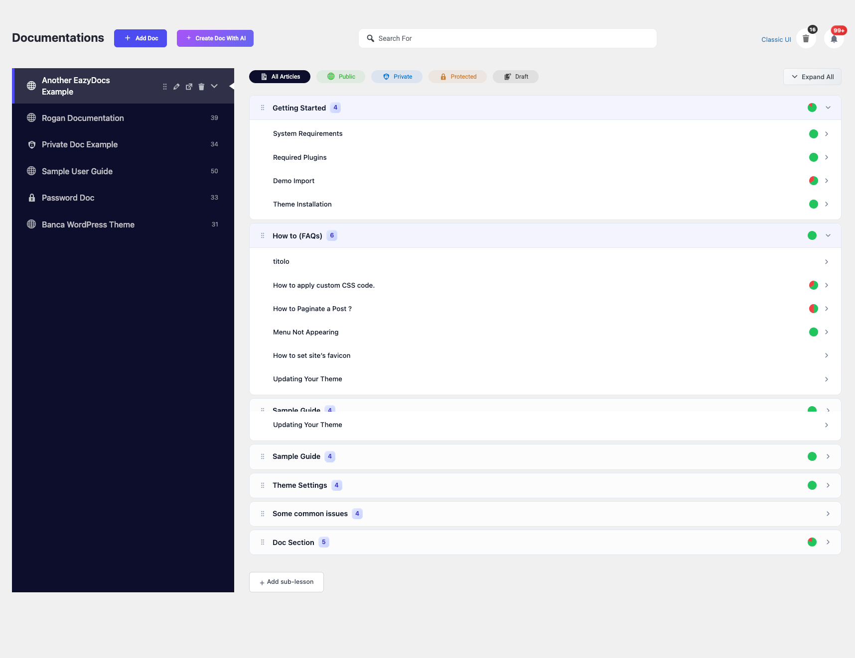
Task: Click the red-green status dot of Demo Import
Action: click(x=814, y=181)
